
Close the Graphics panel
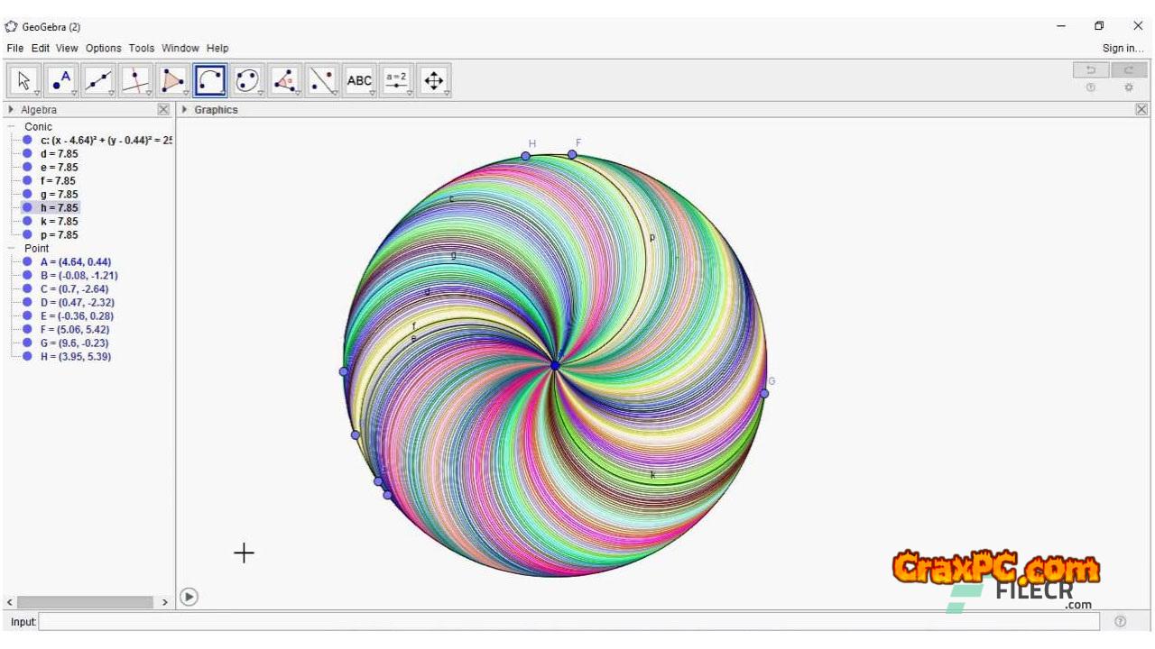point(1141,109)
